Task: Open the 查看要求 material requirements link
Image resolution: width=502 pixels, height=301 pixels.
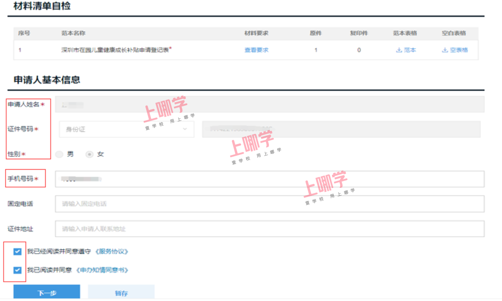Action: pos(256,50)
